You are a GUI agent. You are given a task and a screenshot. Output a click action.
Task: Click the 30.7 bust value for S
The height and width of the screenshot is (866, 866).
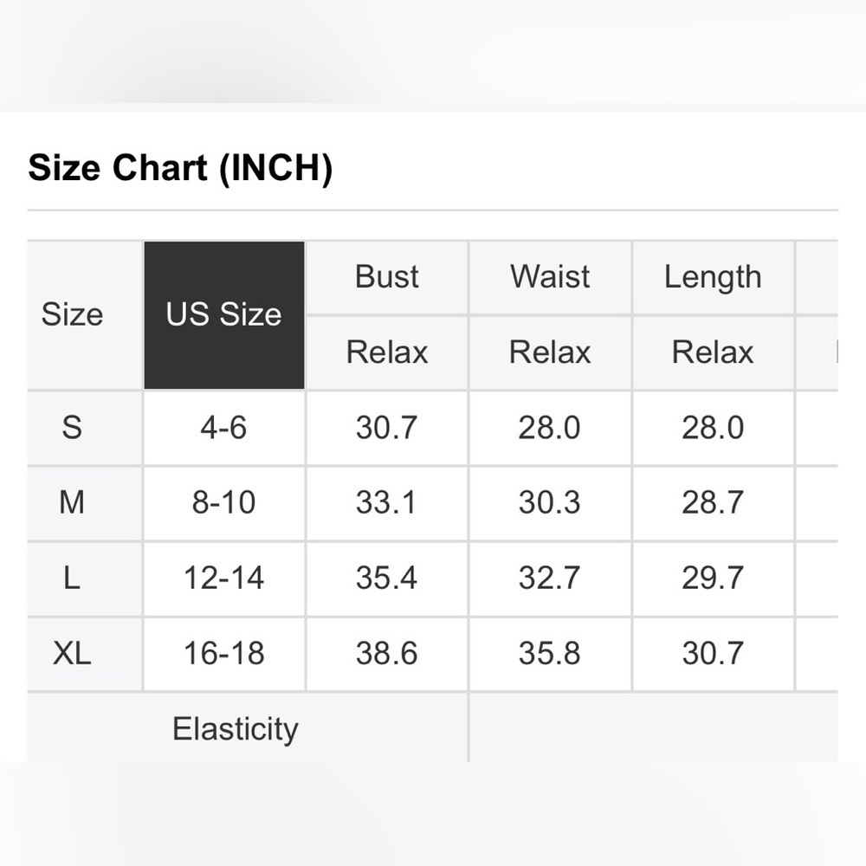pos(386,428)
